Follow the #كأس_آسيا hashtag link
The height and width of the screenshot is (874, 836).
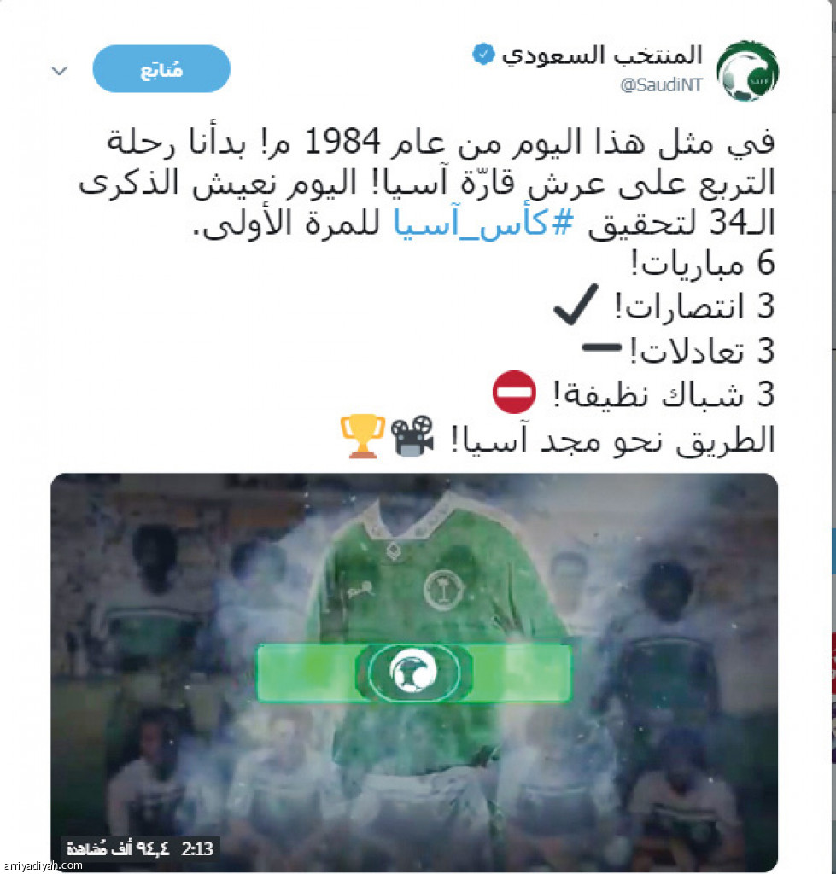coord(483,224)
